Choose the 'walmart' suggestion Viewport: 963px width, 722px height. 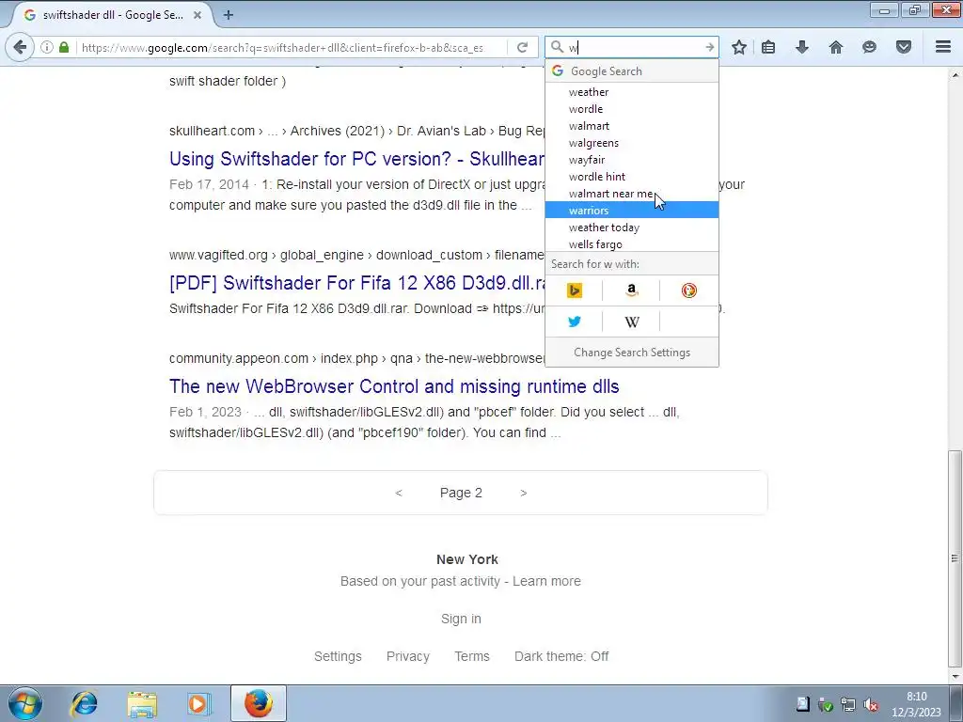(x=631, y=126)
